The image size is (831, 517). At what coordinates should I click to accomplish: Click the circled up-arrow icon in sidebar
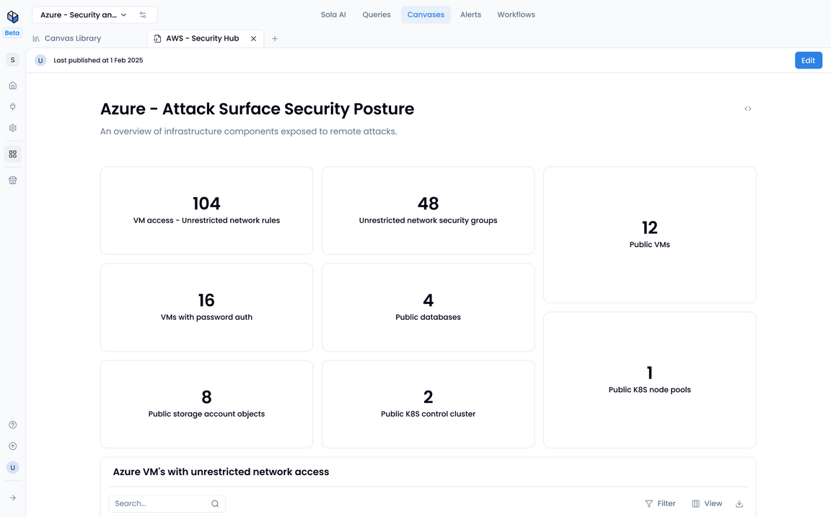(x=13, y=446)
